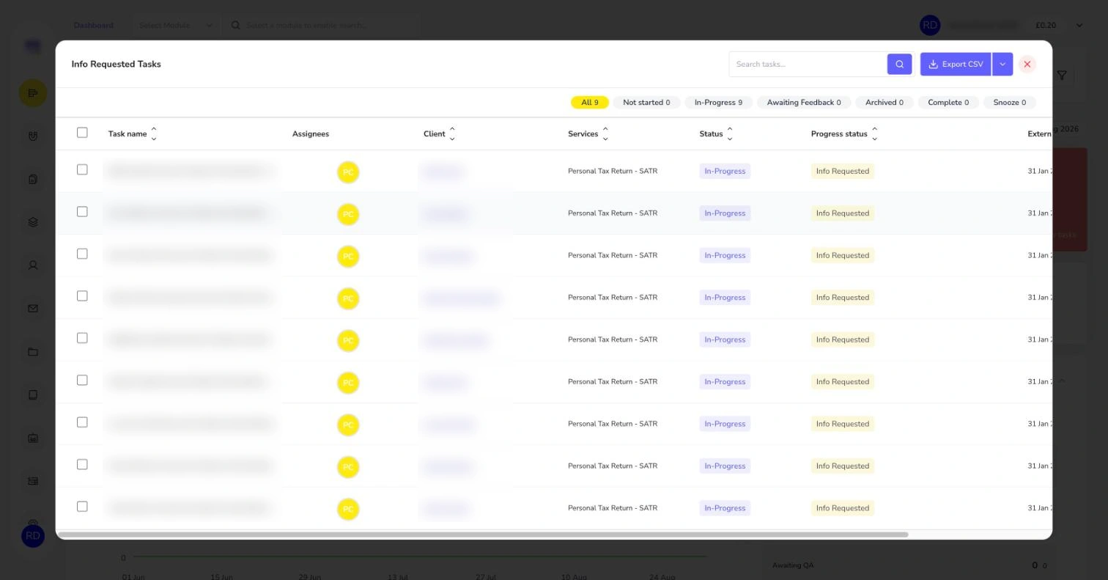The width and height of the screenshot is (1108, 580).
Task: Select the Not started 0 filter tab
Action: [x=646, y=103]
